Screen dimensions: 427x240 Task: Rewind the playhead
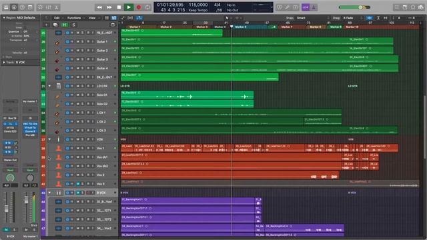[x=99, y=7]
